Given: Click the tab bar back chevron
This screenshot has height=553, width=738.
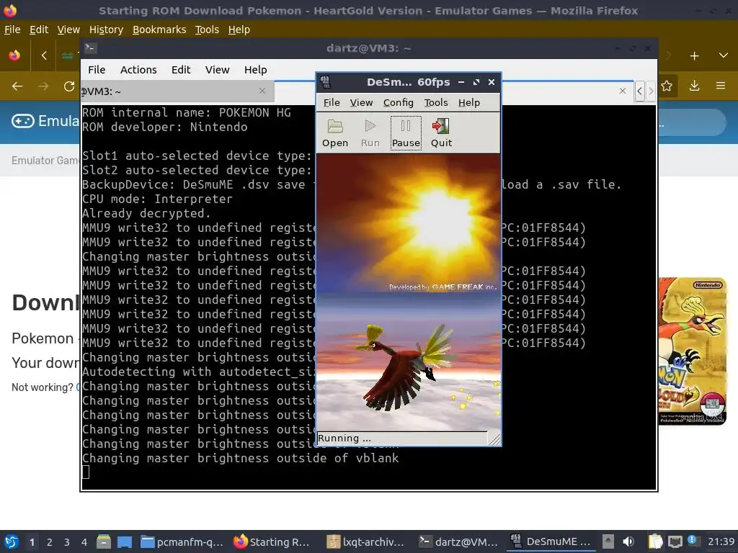Looking at the screenshot, I should pos(44,55).
